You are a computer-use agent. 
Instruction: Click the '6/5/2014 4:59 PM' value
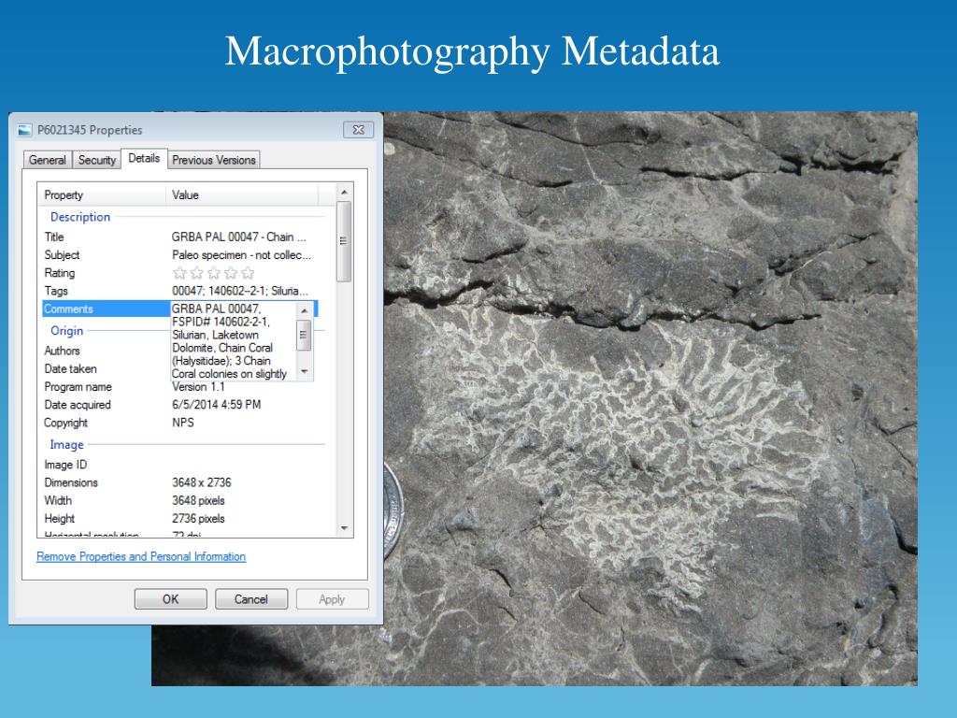pos(216,405)
